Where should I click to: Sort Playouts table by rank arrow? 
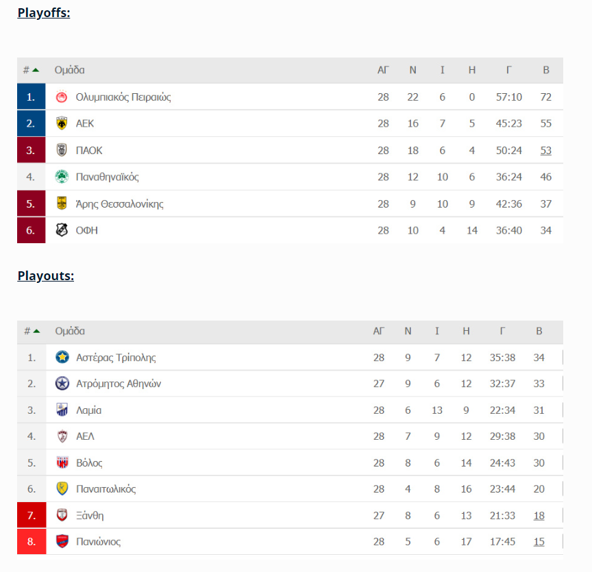click(36, 331)
